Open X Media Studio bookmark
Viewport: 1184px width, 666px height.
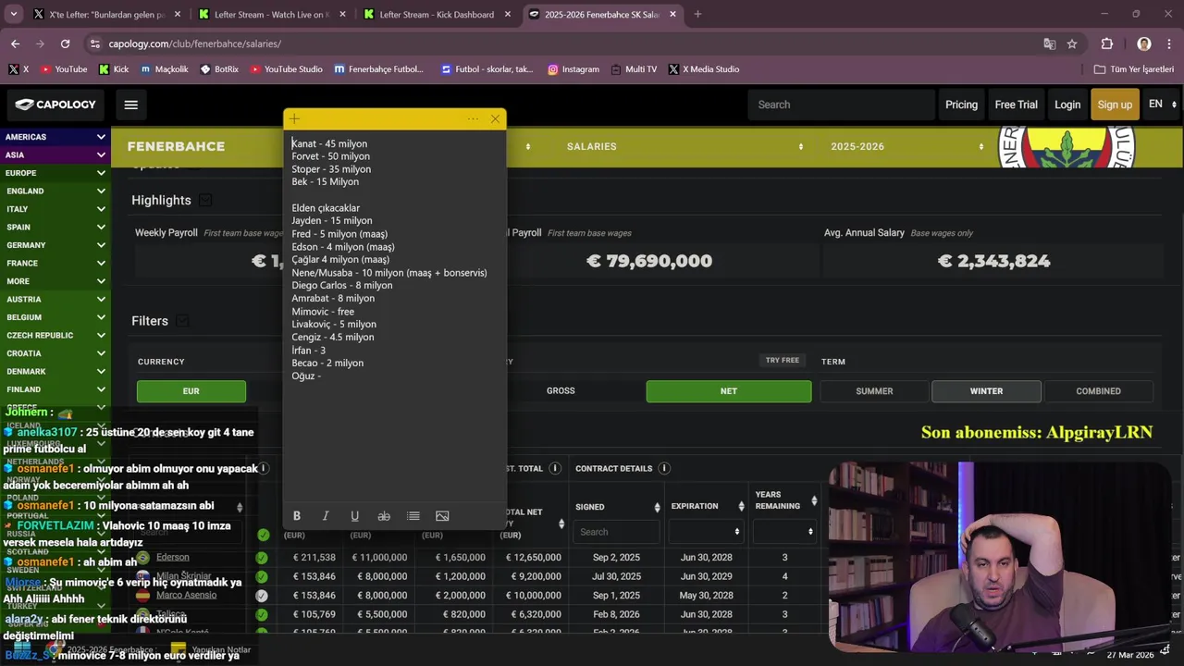pyautogui.click(x=704, y=69)
